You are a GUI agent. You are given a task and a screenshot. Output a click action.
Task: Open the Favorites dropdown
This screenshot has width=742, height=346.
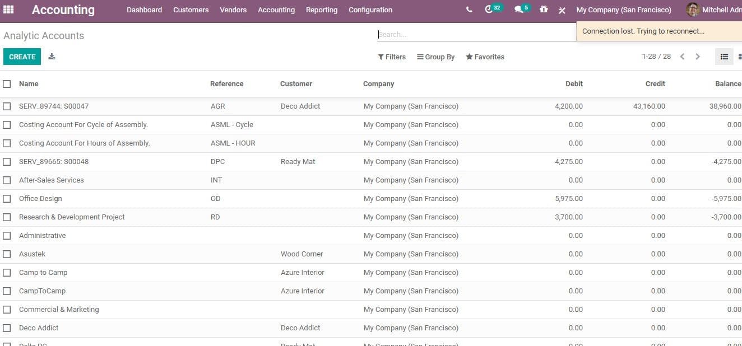click(x=485, y=57)
